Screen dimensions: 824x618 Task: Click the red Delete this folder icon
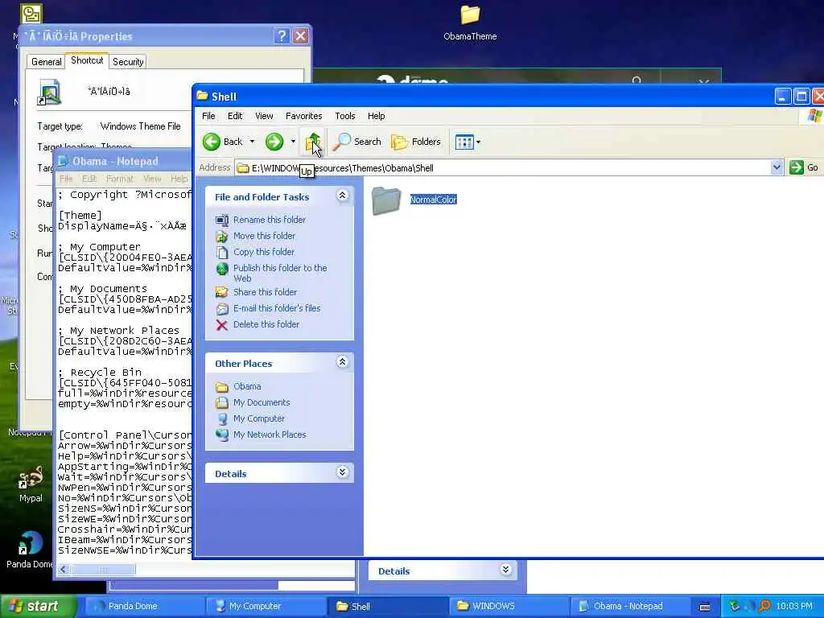[222, 325]
